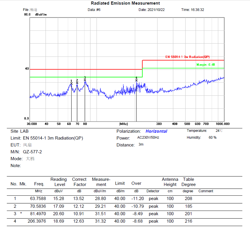Click the Note: label

(x=16, y=166)
